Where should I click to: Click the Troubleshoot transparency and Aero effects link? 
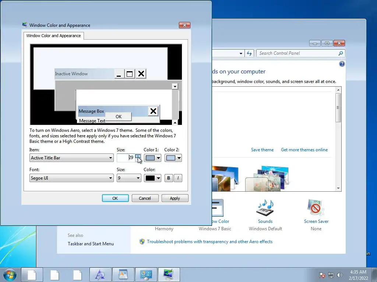[209, 242]
